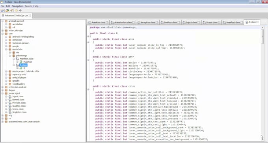Expand the spacemadness.com.lunarconsole node
The image size is (268, 143).
tap(3, 122)
